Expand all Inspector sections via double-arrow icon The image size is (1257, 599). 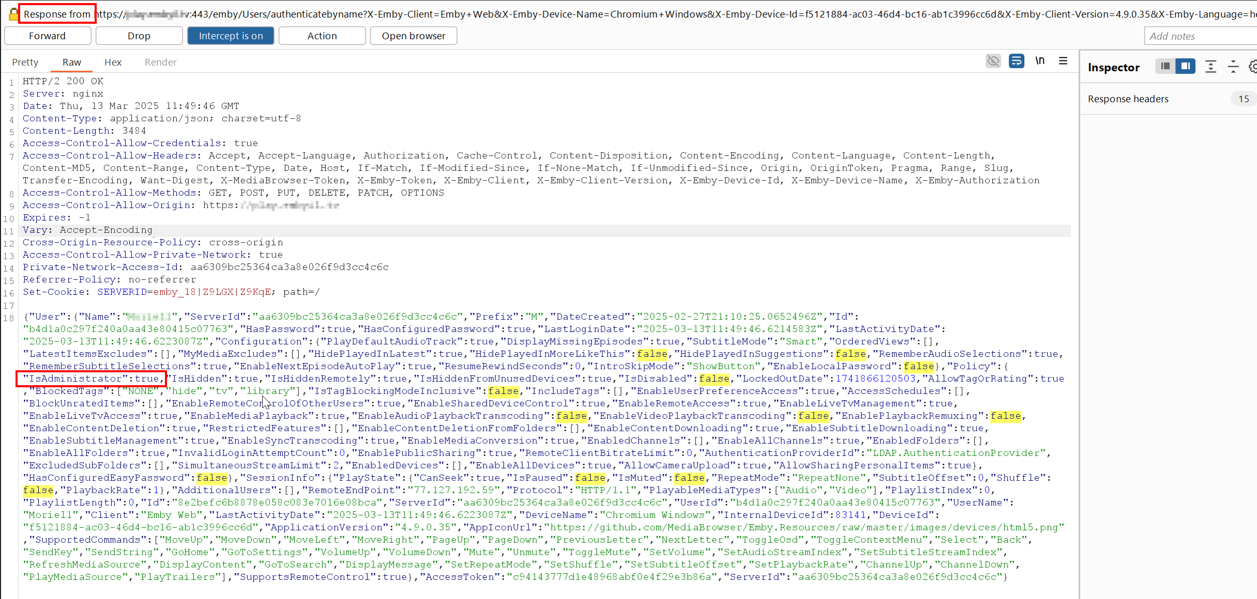[1211, 66]
